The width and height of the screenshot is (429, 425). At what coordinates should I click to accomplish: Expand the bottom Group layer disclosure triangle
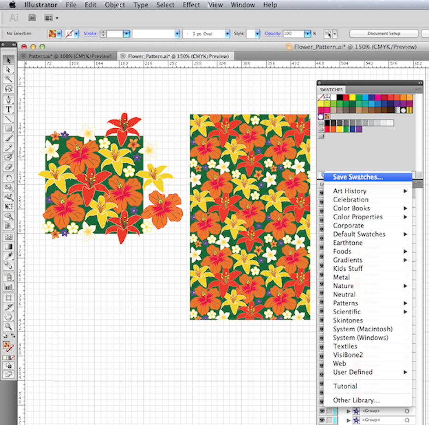point(349,420)
